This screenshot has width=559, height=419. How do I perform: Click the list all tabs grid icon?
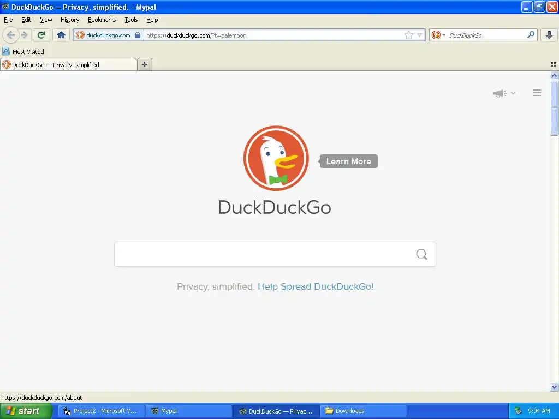coord(554,64)
